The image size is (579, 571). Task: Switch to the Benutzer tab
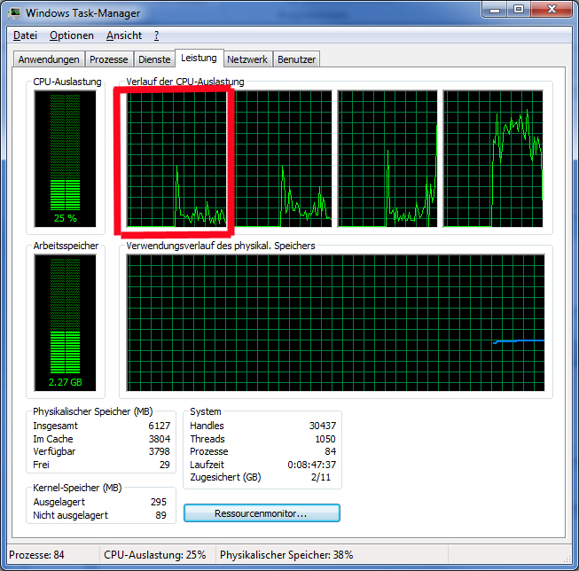click(x=296, y=59)
